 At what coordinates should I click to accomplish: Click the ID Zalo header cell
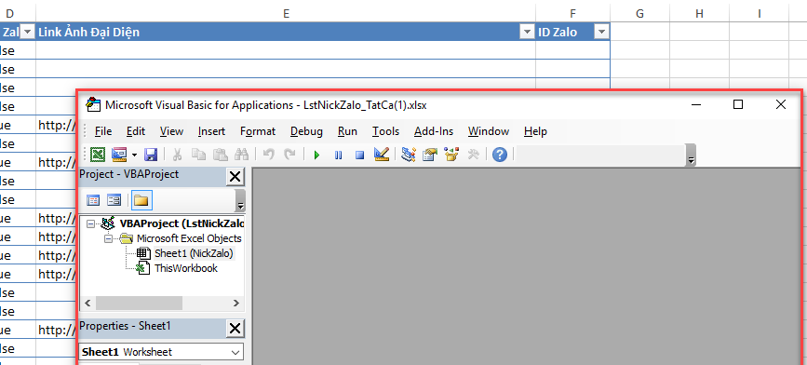572,32
